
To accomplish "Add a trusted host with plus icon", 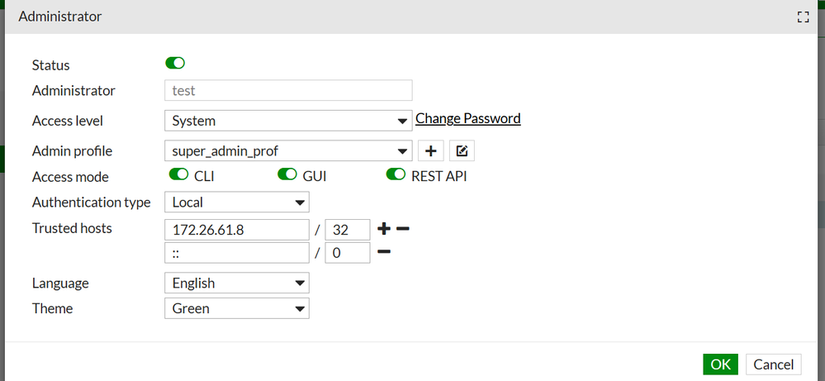I will click(385, 228).
